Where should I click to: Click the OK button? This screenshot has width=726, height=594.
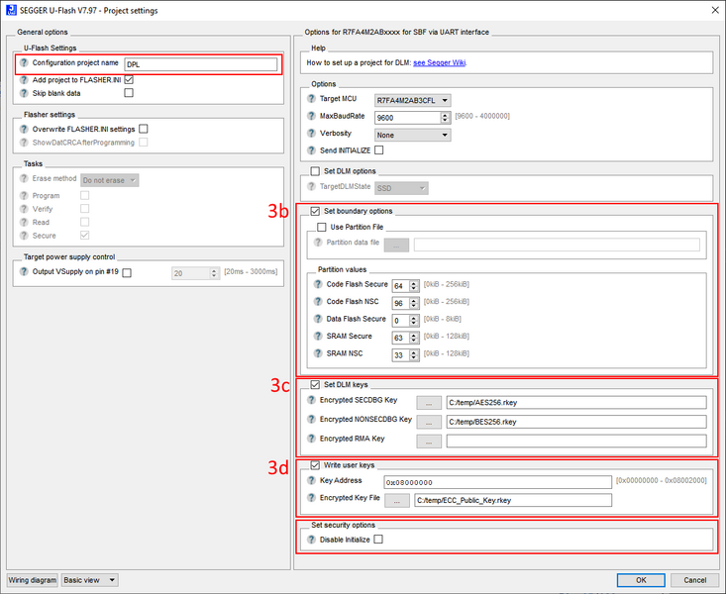(x=641, y=580)
